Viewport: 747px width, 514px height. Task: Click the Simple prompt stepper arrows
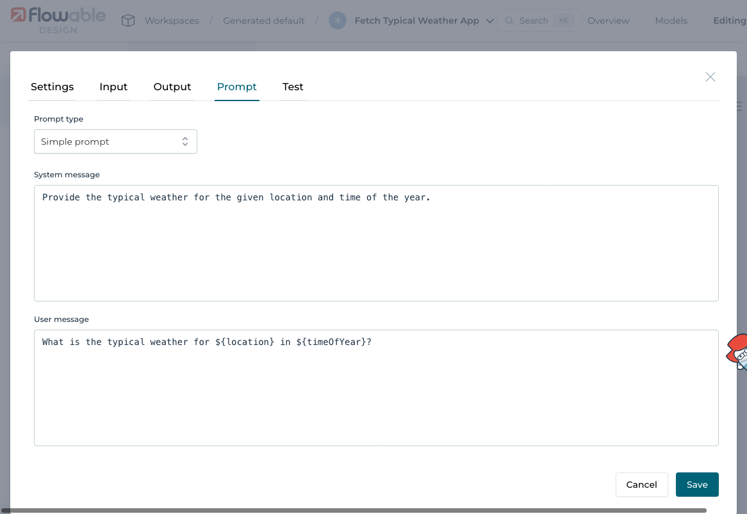[185, 141]
